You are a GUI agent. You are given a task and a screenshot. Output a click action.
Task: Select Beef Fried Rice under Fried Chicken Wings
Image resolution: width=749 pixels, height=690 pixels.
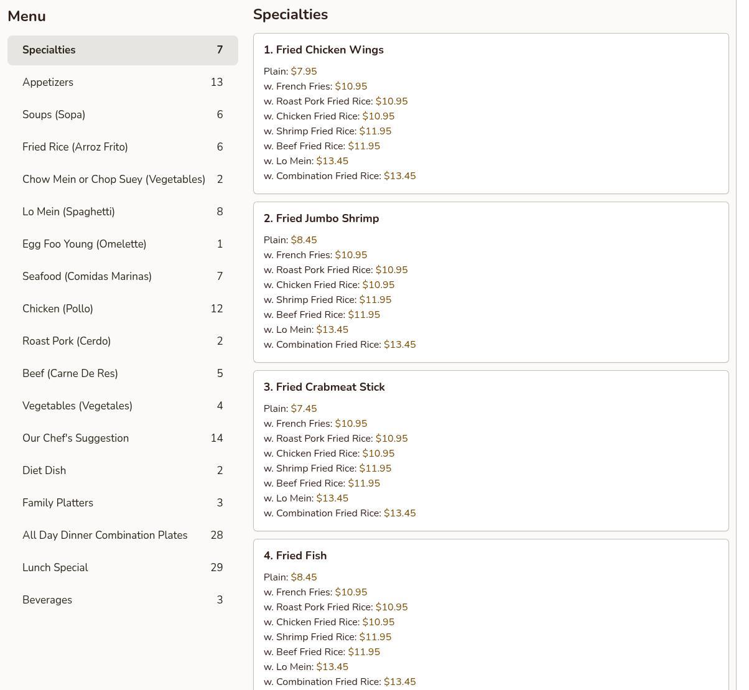(322, 146)
